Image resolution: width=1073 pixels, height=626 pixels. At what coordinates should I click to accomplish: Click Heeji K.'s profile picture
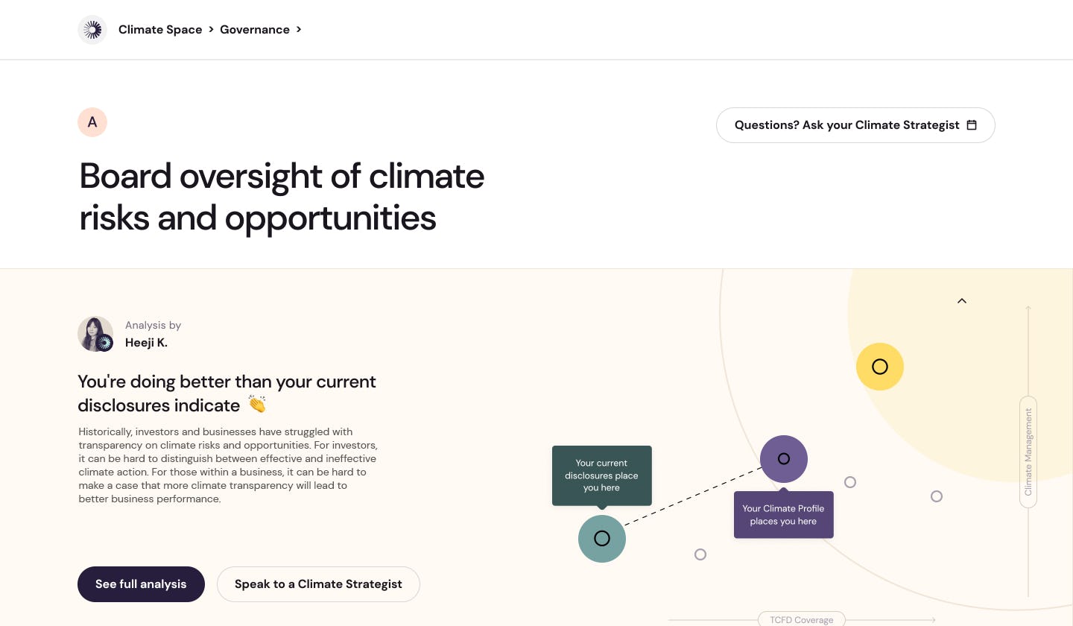tap(95, 334)
